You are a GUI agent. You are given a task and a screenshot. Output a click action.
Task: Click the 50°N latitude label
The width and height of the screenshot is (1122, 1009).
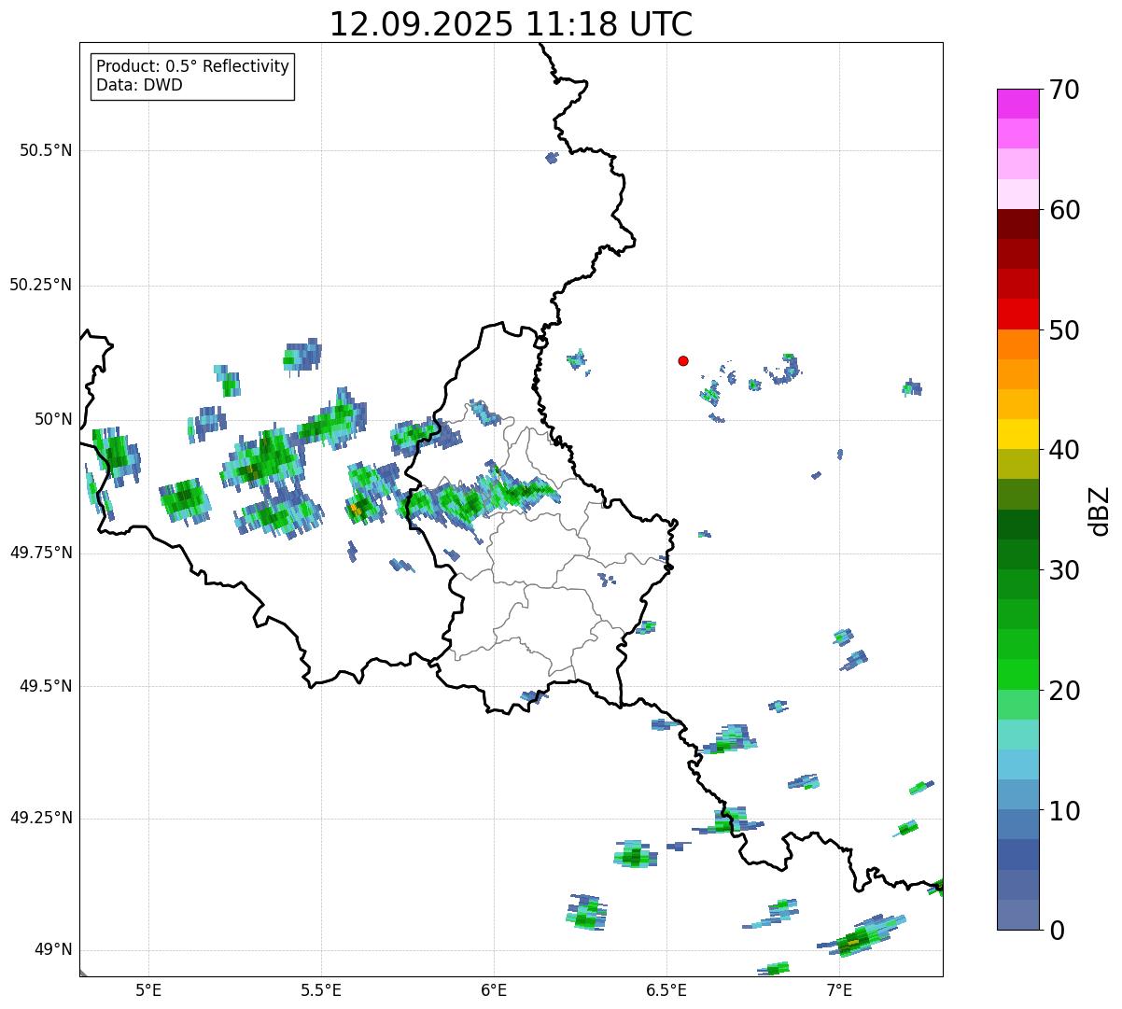pos(53,419)
